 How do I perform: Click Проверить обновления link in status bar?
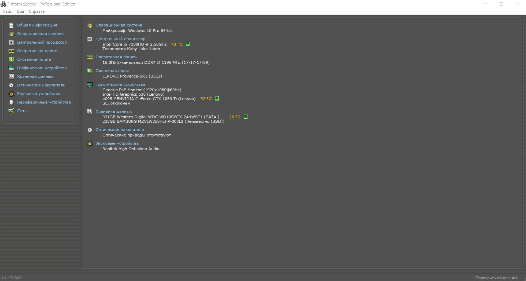497,278
